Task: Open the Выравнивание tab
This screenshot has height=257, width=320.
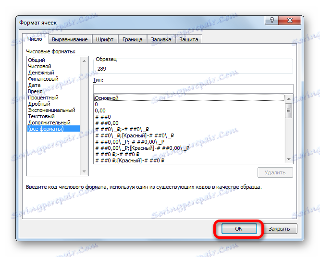Action: click(70, 39)
